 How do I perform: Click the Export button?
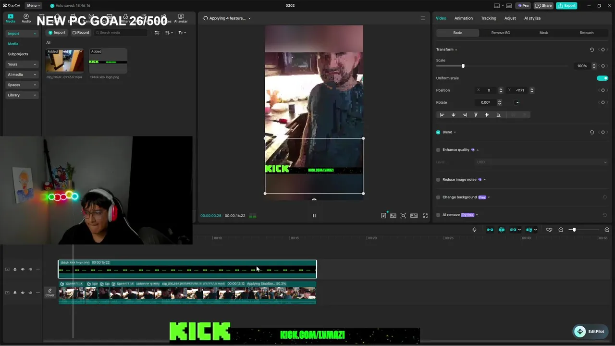pyautogui.click(x=566, y=6)
